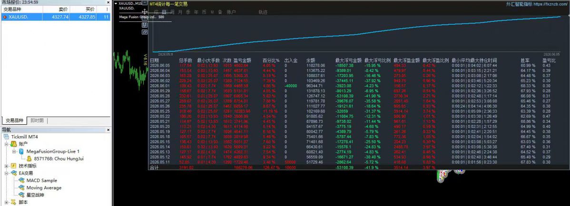Select account 8571768: Chou HungJui
Image resolution: width=570 pixels, height=206 pixels.
(x=59, y=158)
